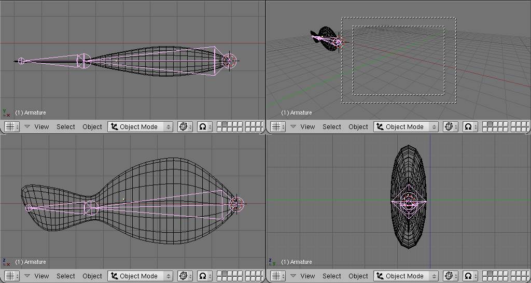
Task: Toggle active layer 2 button in top-view header
Action: (225, 124)
